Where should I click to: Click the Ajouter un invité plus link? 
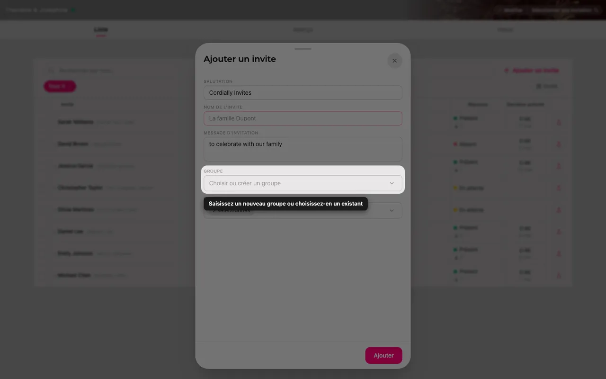pyautogui.click(x=531, y=71)
